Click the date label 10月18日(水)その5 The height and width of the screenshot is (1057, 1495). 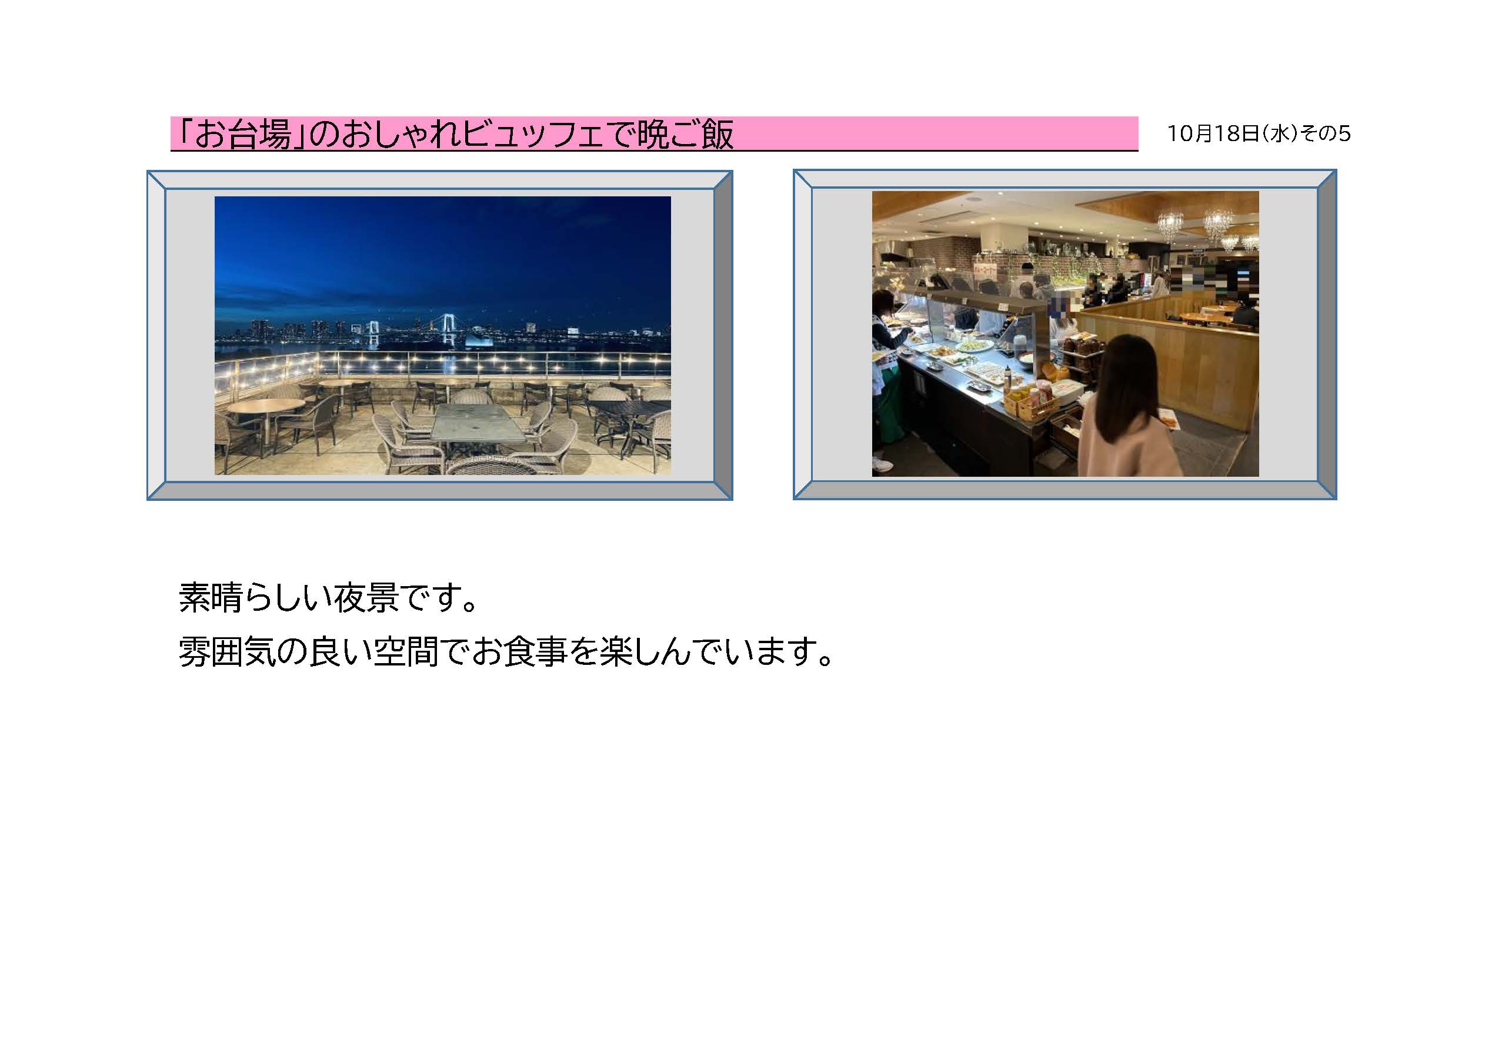tap(1258, 133)
